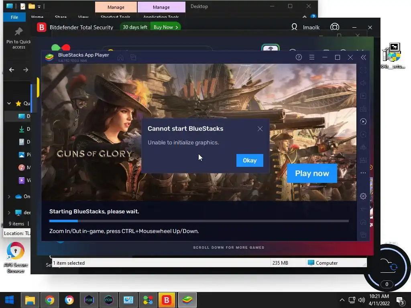Open Windows Start menu
411x308 pixels.
click(x=10, y=300)
